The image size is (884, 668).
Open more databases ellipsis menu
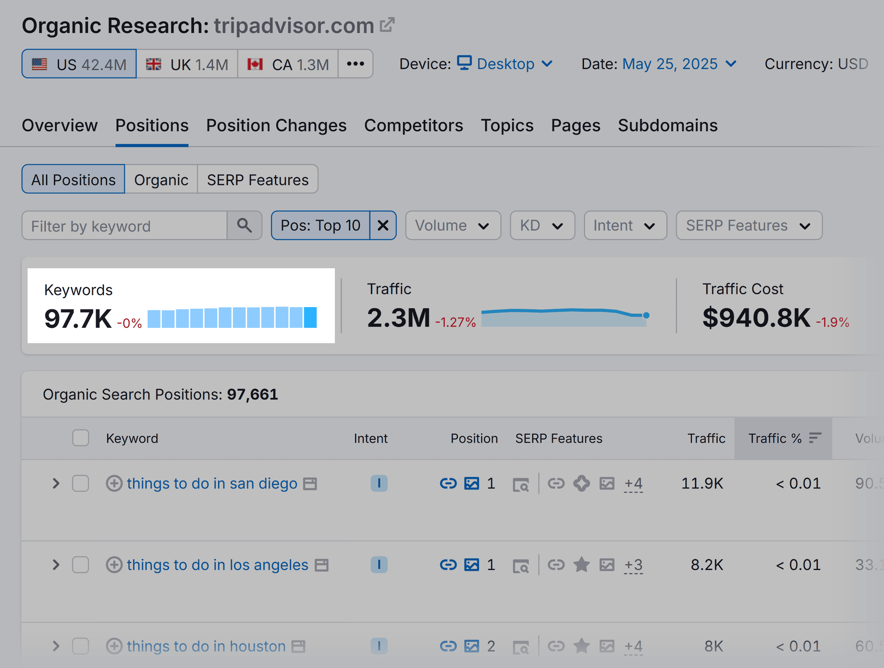tap(355, 64)
